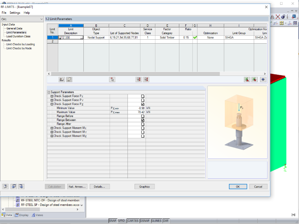Switch to the Display navigator tab
The height and width of the screenshot is (224, 299).
22,215
